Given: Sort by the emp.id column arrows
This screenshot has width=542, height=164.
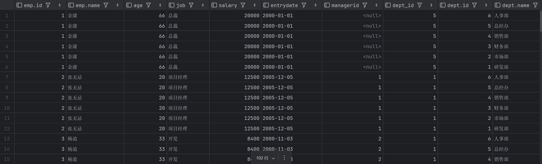Looking at the screenshot, I should [x=60, y=5].
